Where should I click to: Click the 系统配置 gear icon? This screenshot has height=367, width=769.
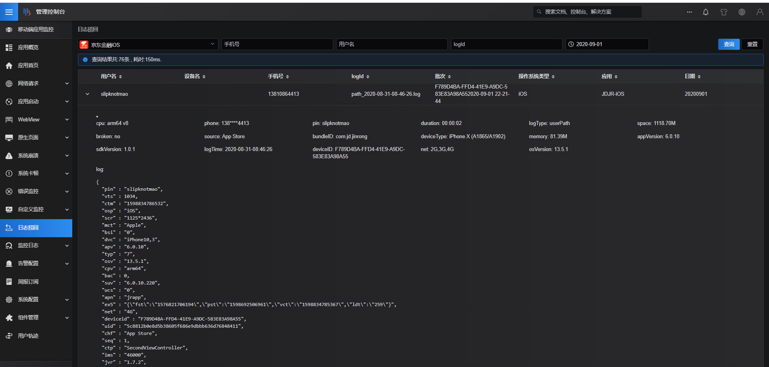pos(9,300)
